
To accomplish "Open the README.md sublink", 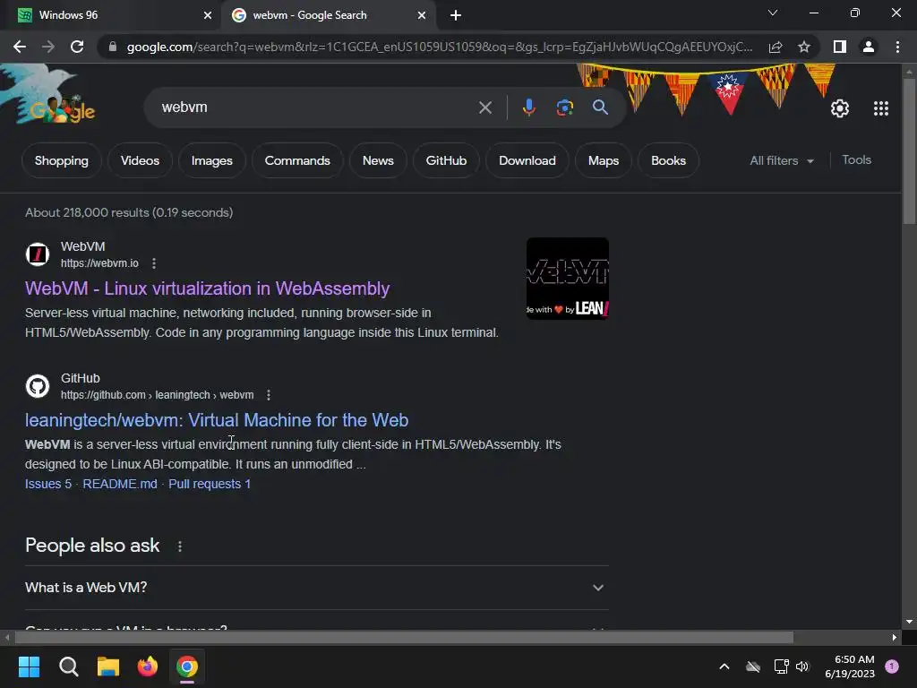I will (120, 484).
